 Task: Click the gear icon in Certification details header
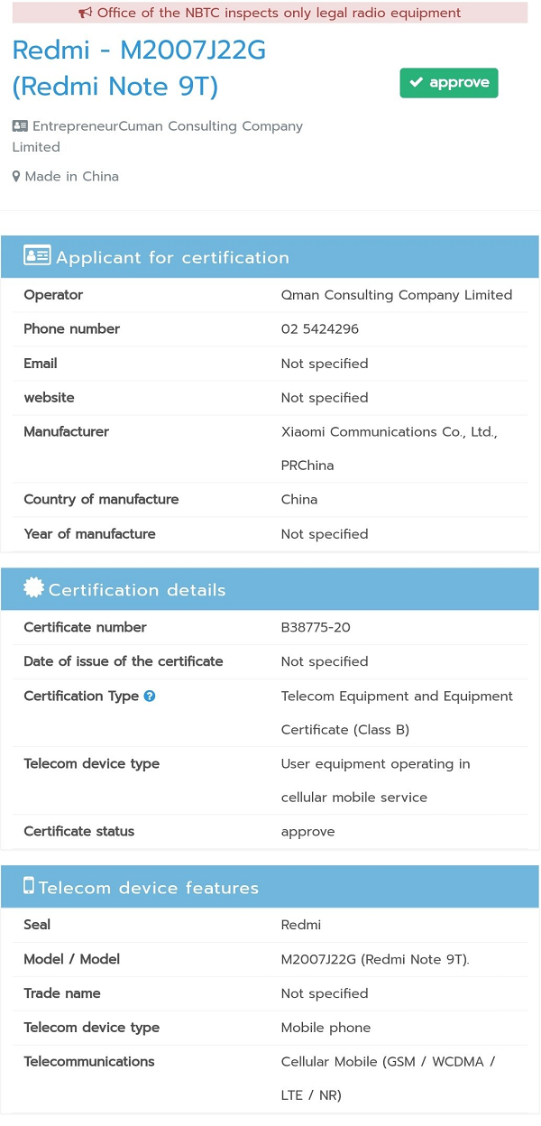tap(33, 587)
